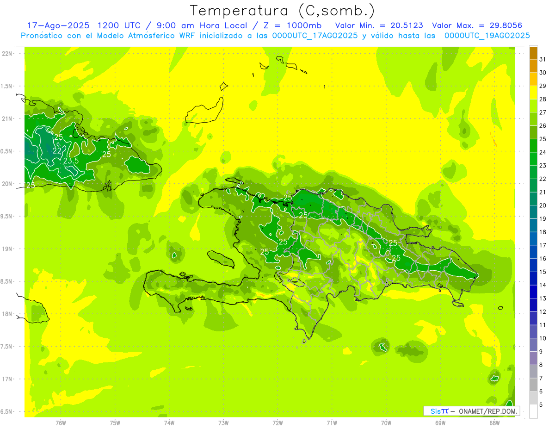Image resolution: width=555 pixels, height=429 pixels.
Task: Click the '73W' longitude label
Action: point(223,423)
